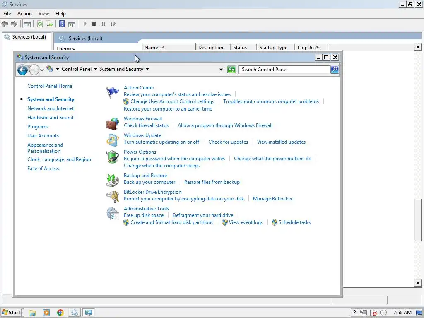Click Schedule tasks link

point(294,222)
